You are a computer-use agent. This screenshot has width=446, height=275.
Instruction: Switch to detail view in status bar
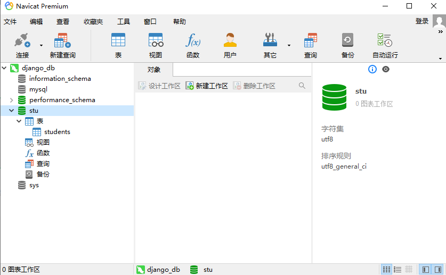[x=409, y=269]
